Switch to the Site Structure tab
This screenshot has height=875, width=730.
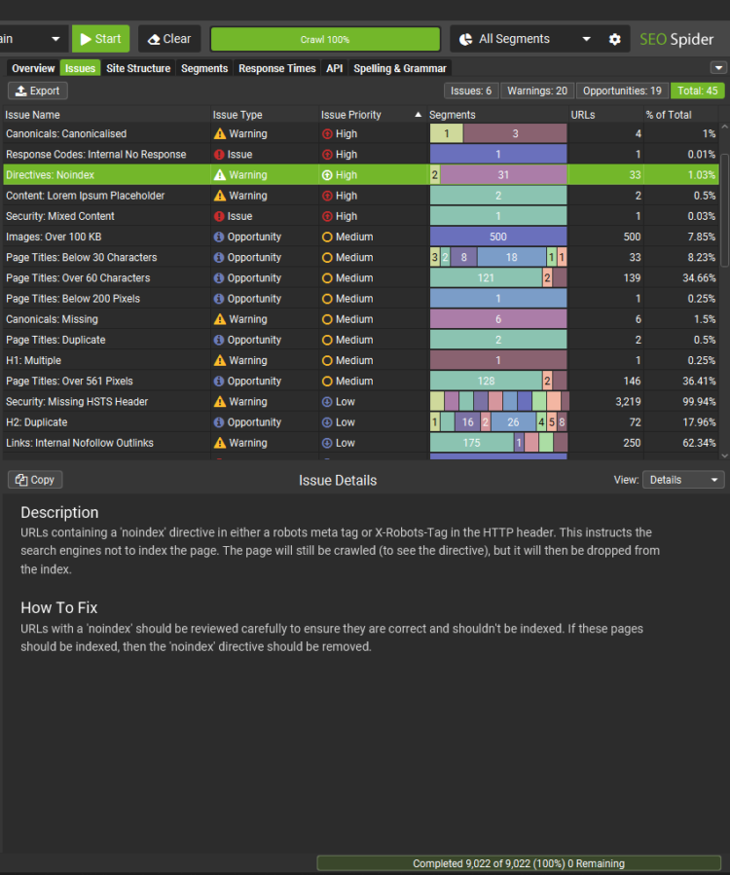pyautogui.click(x=138, y=68)
